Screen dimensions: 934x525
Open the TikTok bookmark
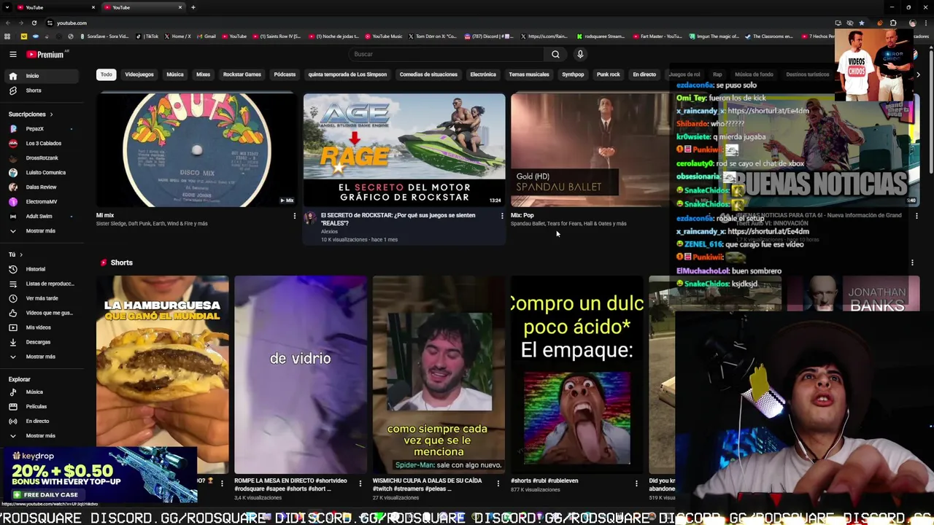[x=148, y=36]
